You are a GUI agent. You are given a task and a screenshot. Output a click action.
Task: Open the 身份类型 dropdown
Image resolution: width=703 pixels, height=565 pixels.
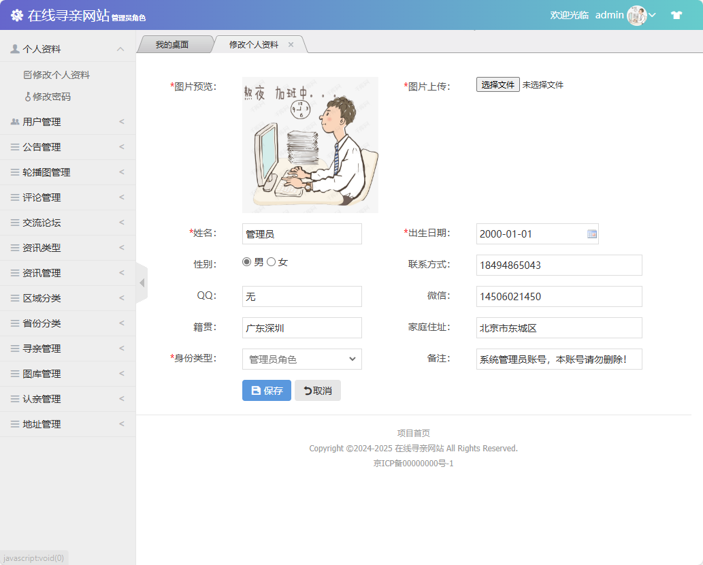click(x=301, y=359)
